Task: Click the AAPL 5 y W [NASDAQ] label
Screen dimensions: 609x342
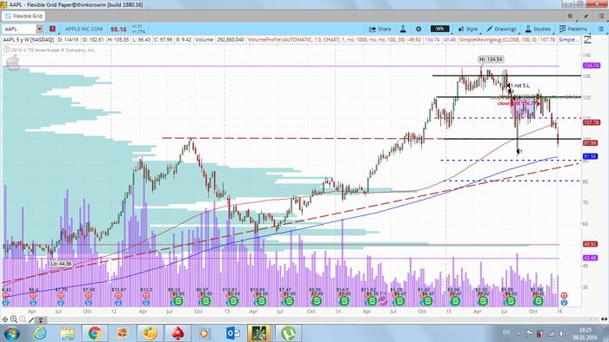Action: [x=29, y=40]
